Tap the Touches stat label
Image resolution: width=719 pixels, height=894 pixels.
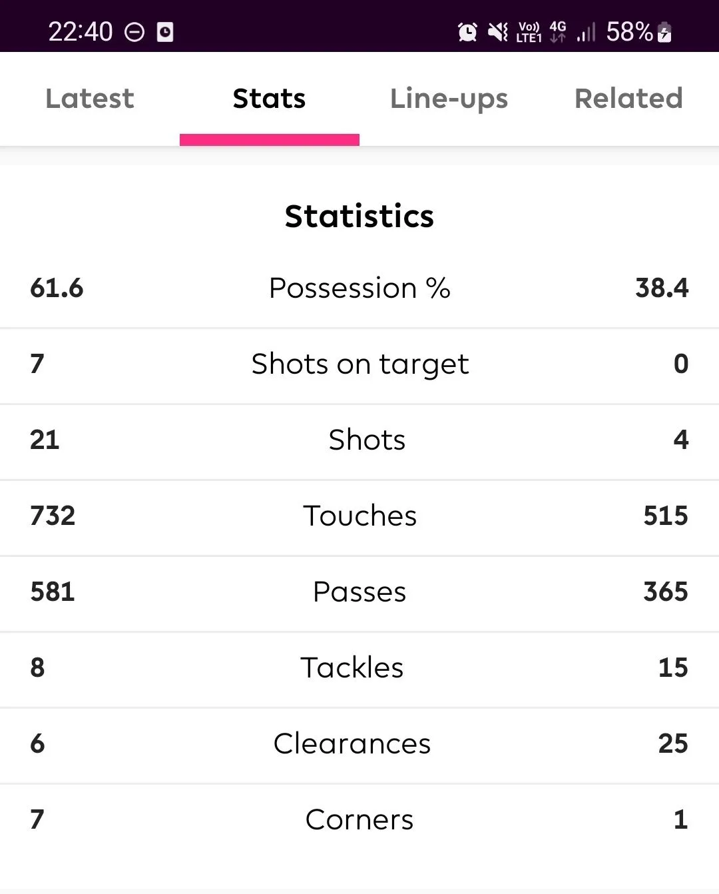[x=359, y=516]
